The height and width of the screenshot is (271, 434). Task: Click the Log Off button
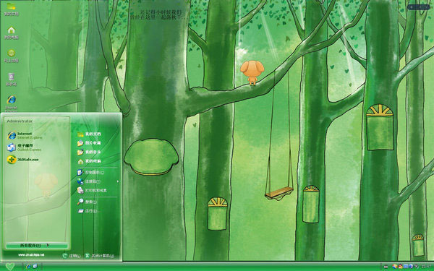pyautogui.click(x=72, y=256)
